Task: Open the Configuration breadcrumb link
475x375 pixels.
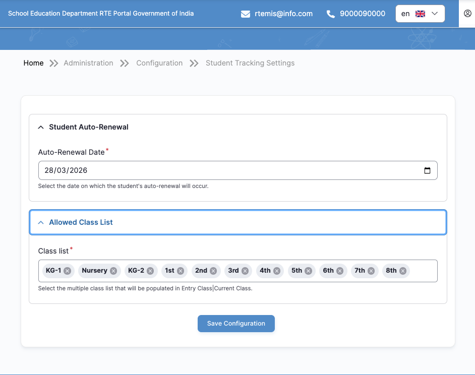Action: pos(159,63)
